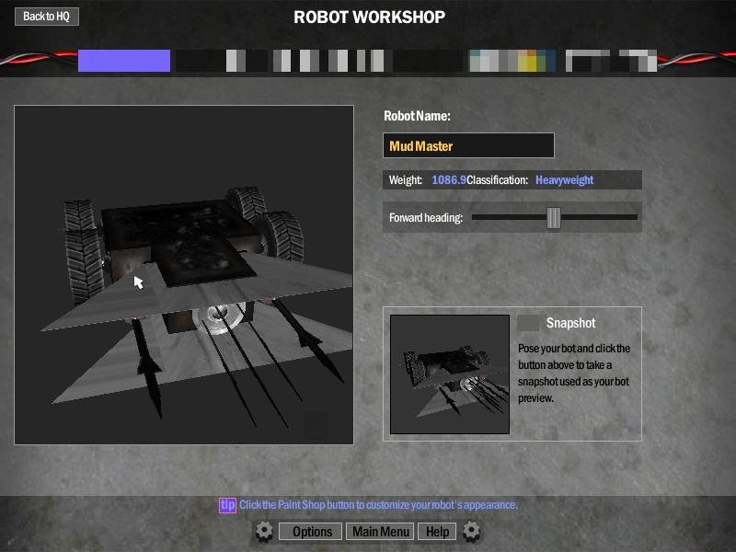Click the purple tip badge icon
The width and height of the screenshot is (736, 552).
(227, 505)
